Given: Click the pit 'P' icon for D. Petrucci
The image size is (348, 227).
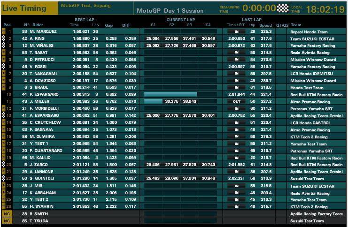Looking at the screenshot, I should (x=3, y=60).
